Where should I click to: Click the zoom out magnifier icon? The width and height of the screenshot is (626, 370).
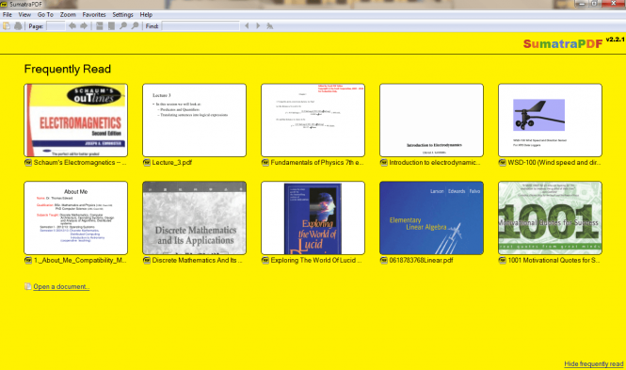123,26
